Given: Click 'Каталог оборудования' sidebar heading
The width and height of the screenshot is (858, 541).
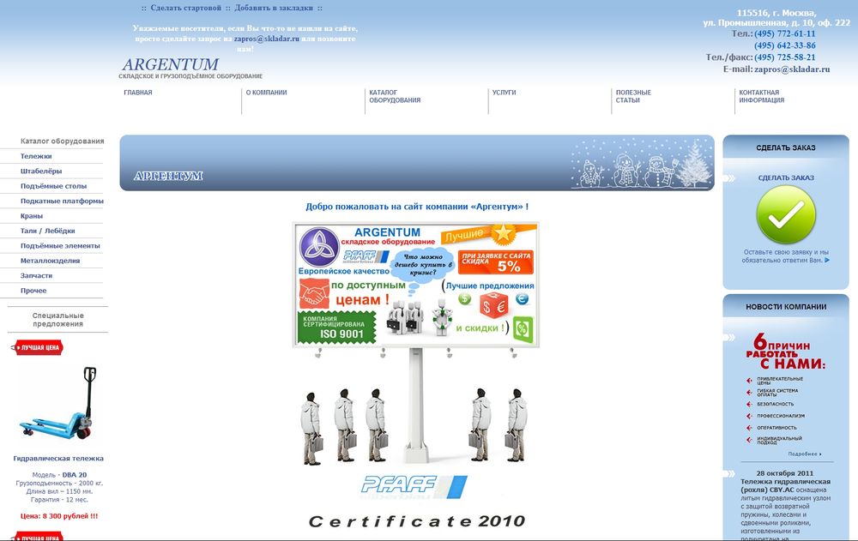Looking at the screenshot, I should [x=62, y=141].
